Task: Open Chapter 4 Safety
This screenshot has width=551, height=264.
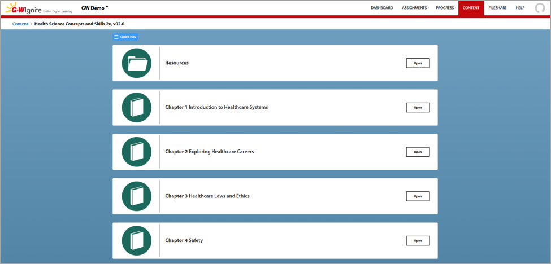Action: (418, 240)
